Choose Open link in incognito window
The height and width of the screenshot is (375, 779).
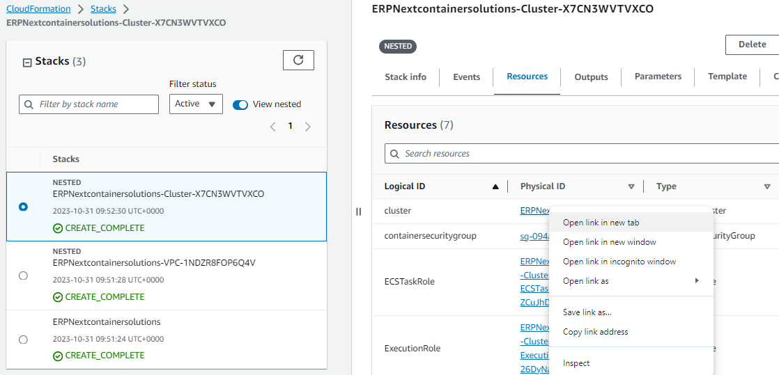631,262
